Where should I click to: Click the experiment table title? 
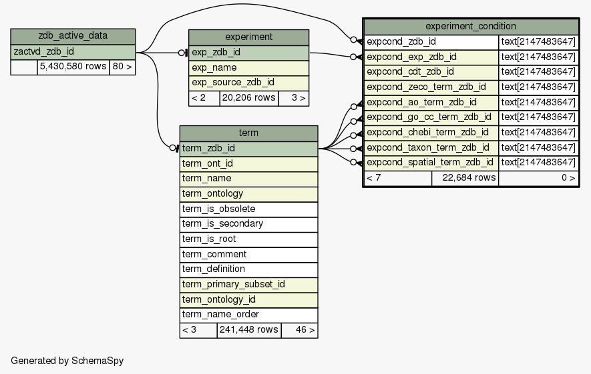pos(248,37)
